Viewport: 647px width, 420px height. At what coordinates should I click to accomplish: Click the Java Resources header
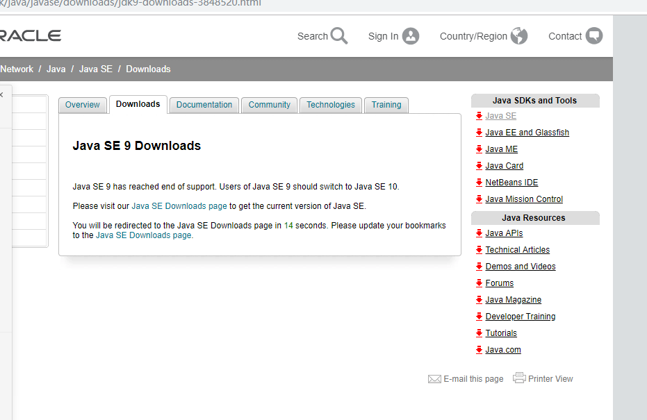coord(534,218)
